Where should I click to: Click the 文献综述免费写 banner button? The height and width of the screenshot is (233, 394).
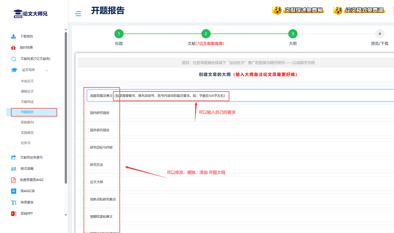pos(298,10)
